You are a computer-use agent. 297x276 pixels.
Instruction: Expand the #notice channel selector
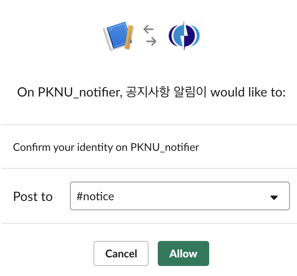180,196
